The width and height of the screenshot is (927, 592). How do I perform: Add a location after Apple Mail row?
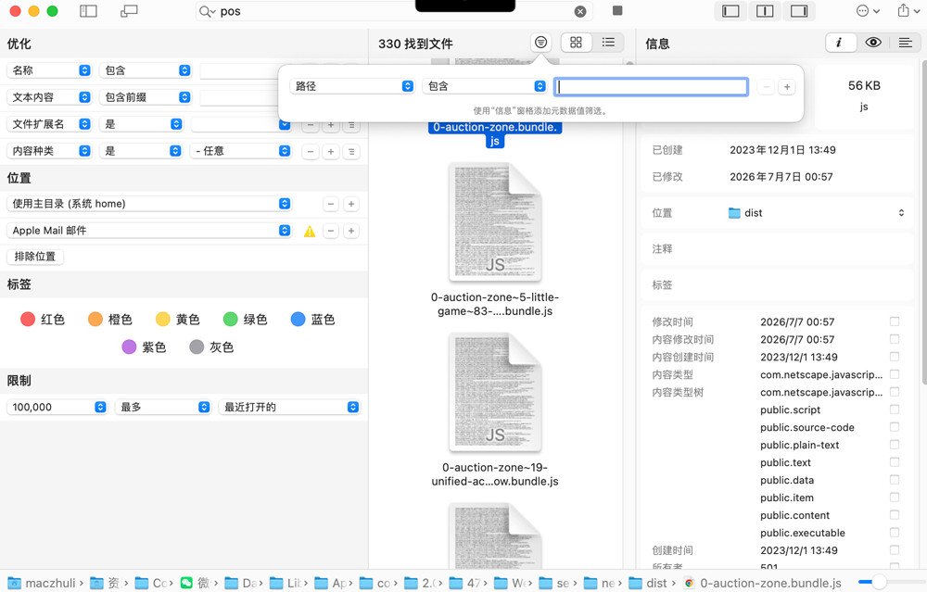pos(351,231)
